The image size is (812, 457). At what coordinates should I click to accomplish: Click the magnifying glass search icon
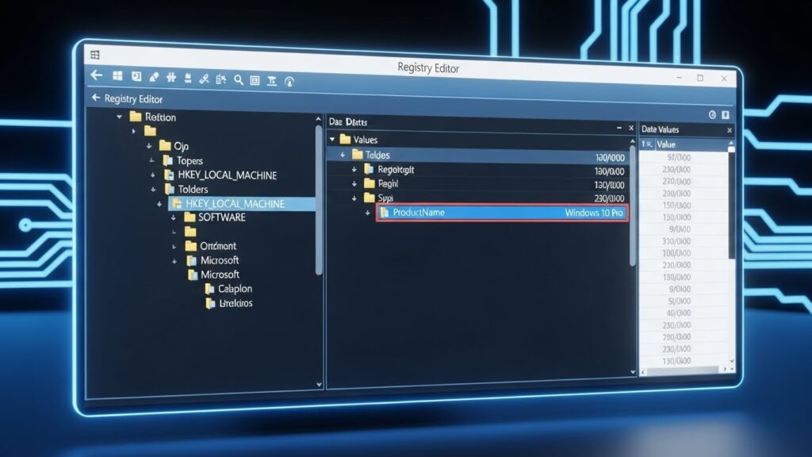coord(238,79)
